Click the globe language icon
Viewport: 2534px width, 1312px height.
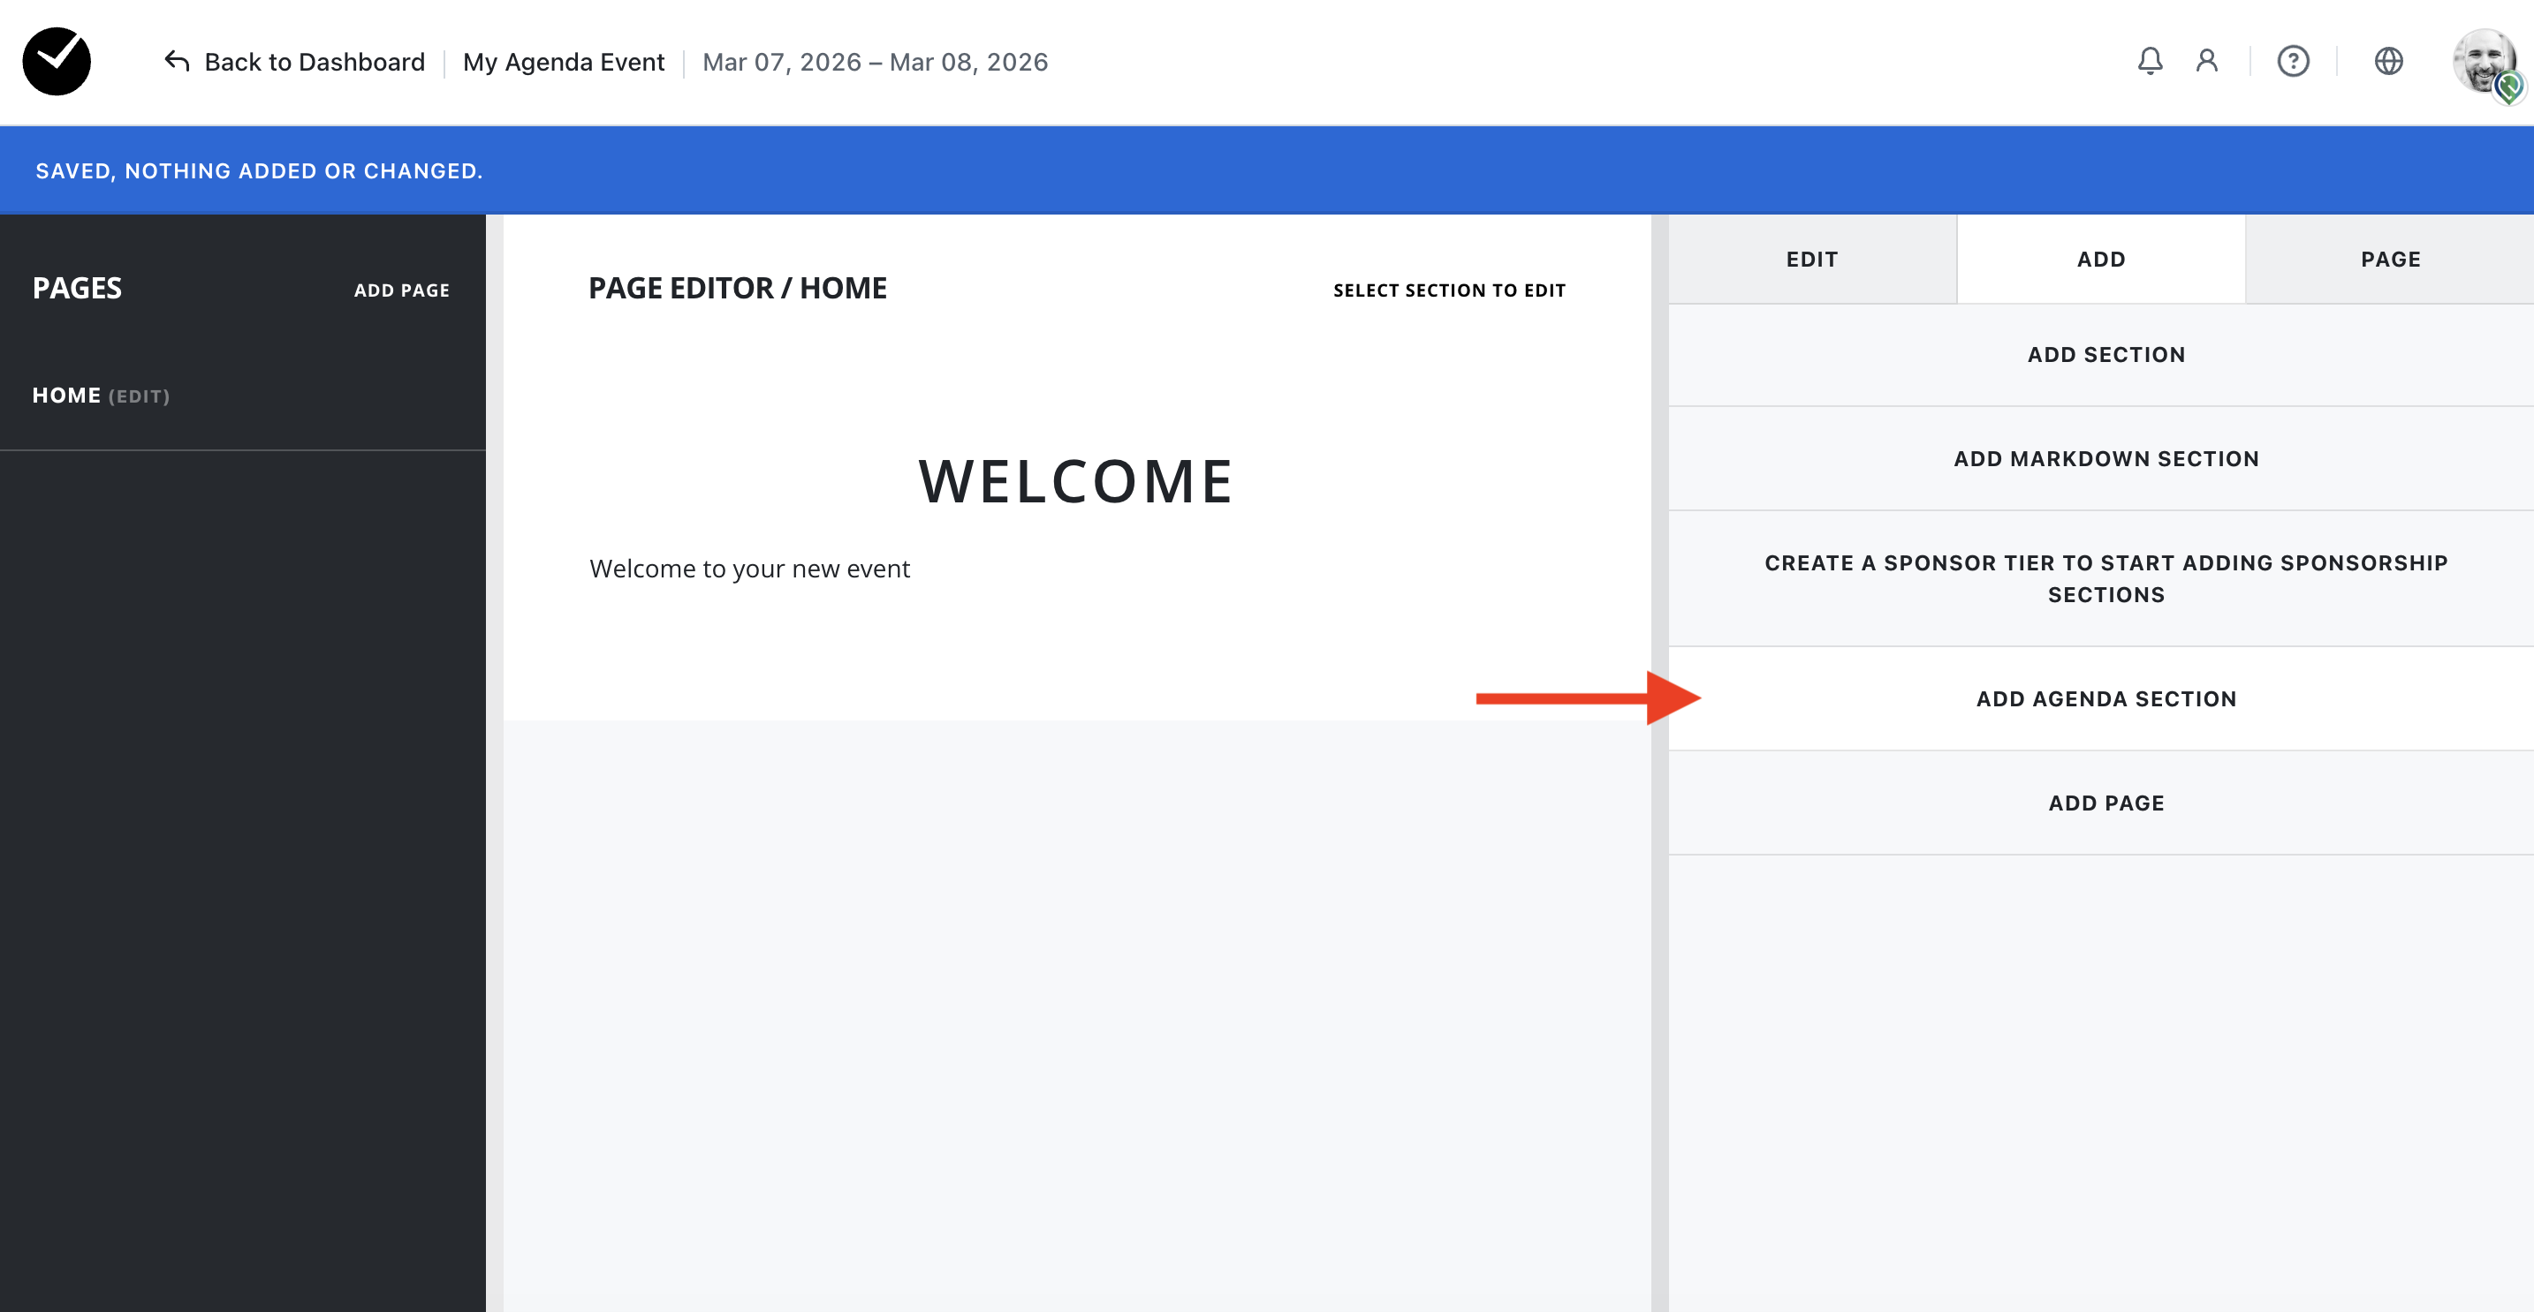point(2387,61)
